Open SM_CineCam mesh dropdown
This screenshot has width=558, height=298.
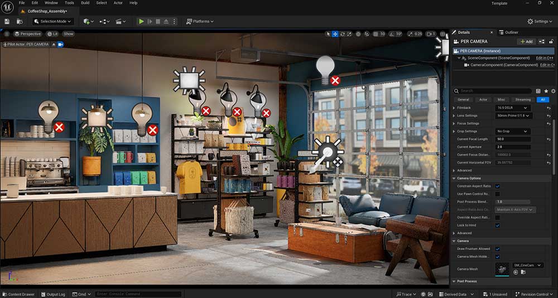tap(528, 265)
